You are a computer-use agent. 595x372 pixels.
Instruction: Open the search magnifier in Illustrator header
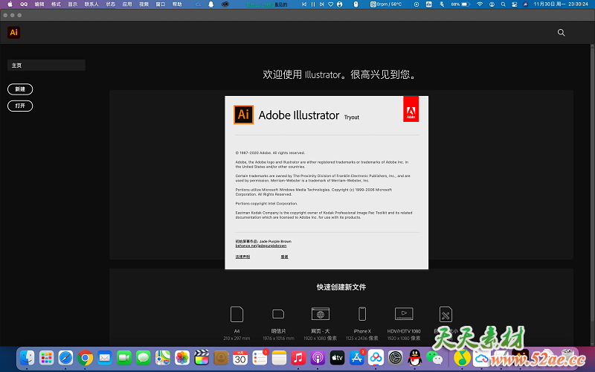[x=561, y=33]
